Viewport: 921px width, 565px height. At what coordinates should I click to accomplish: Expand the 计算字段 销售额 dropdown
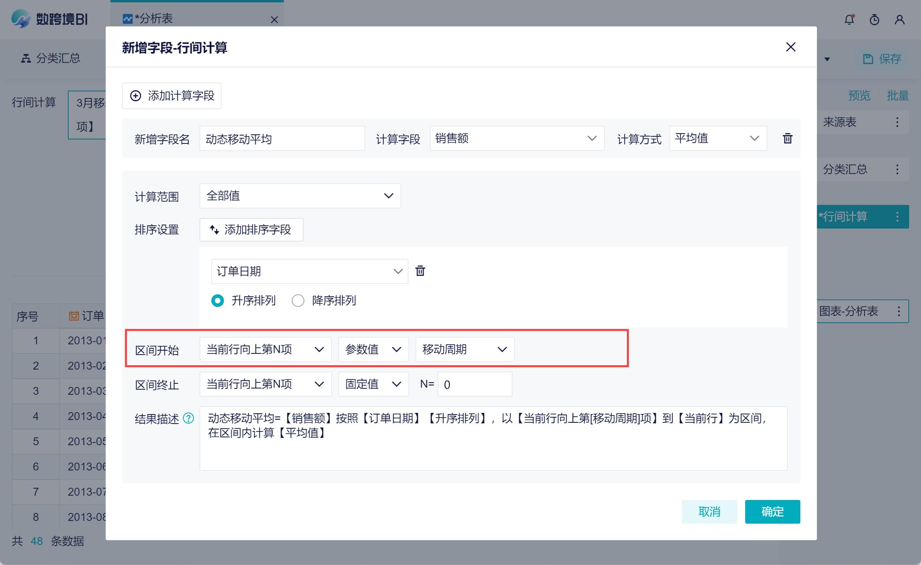516,138
